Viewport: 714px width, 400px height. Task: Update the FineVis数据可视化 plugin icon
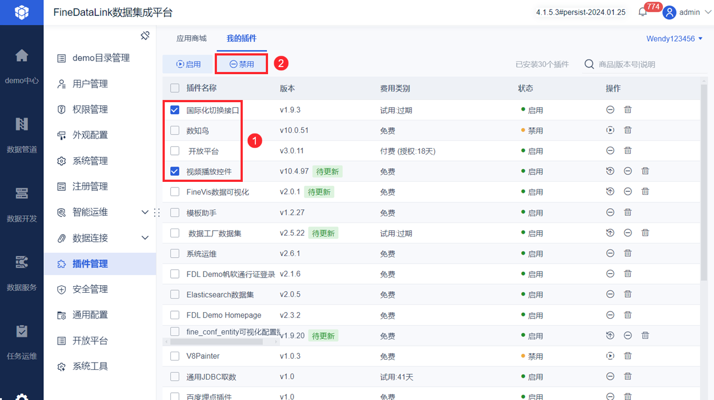[x=610, y=191]
